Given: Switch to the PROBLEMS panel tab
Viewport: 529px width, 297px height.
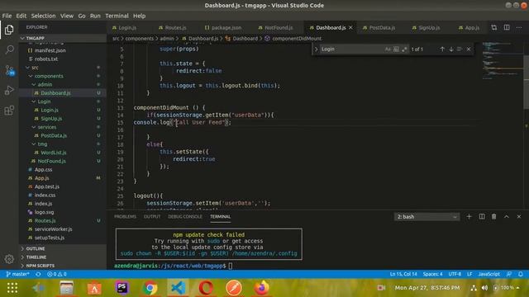Looking at the screenshot, I should 125,216.
